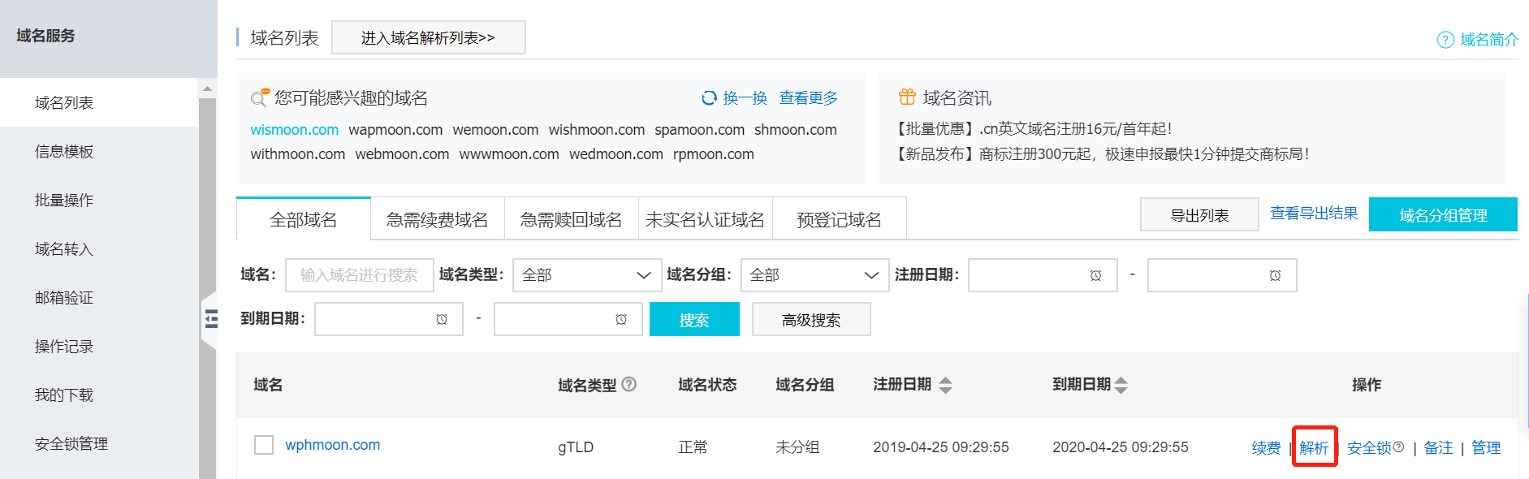Open 域名转入 in the sidebar
This screenshot has width=1529, height=479.
click(99, 248)
